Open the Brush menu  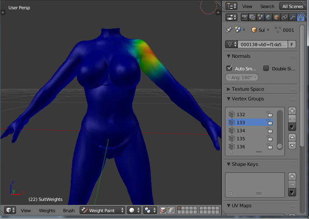click(69, 210)
